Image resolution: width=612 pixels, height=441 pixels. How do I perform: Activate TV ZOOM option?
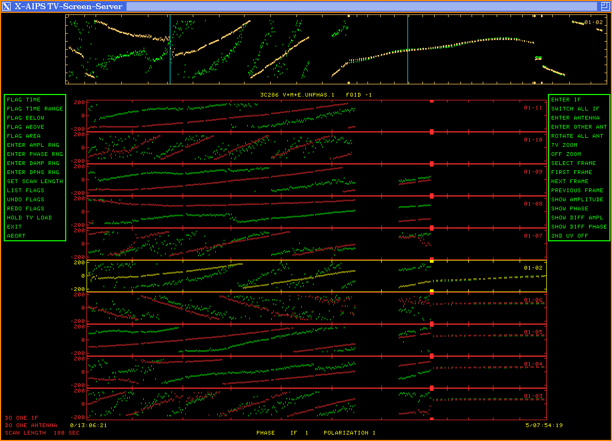564,145
